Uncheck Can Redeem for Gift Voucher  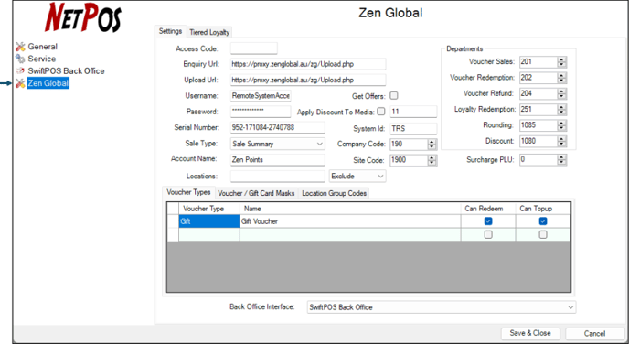point(488,221)
